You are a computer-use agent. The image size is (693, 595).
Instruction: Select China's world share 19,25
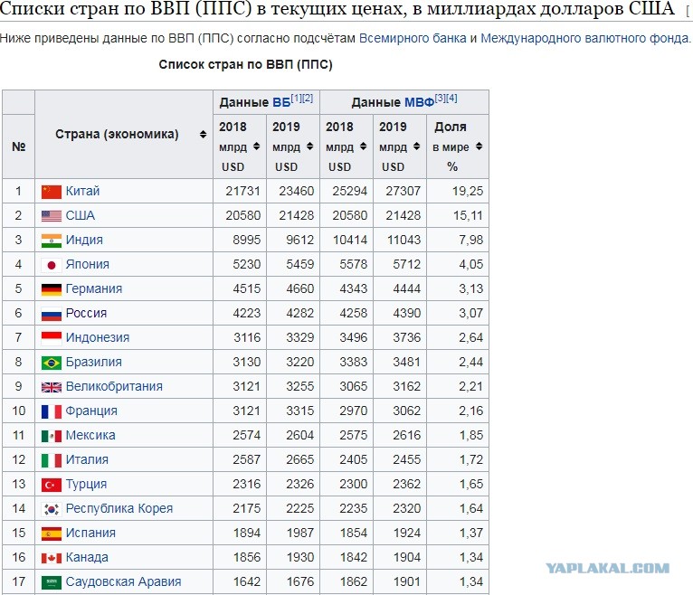468,192
